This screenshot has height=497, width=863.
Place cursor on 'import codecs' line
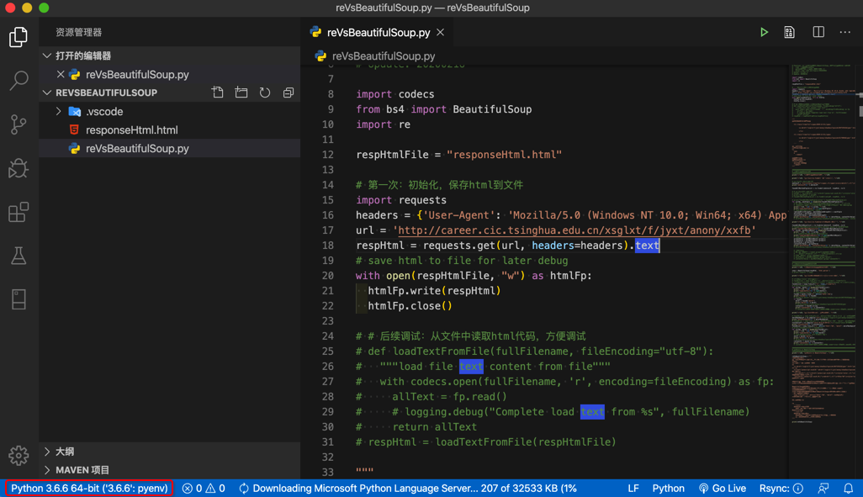tap(394, 94)
